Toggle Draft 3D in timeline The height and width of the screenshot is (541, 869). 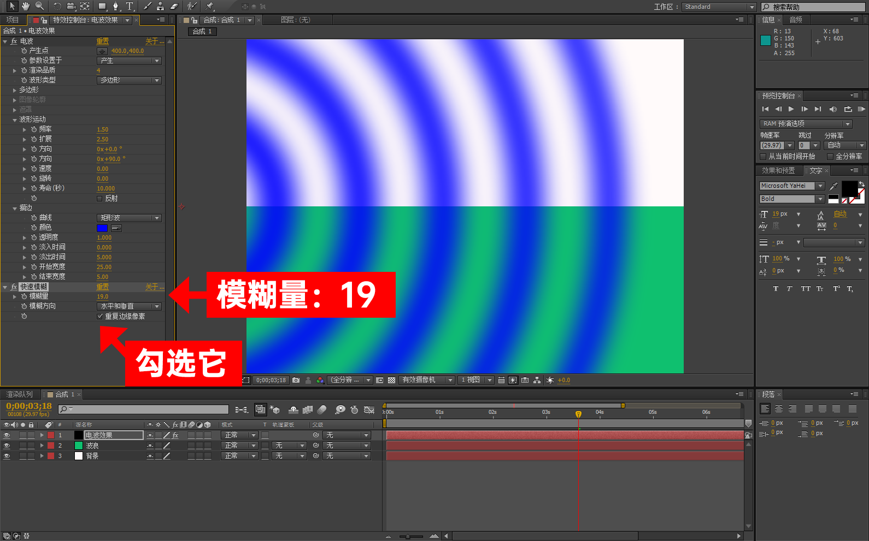coord(275,409)
